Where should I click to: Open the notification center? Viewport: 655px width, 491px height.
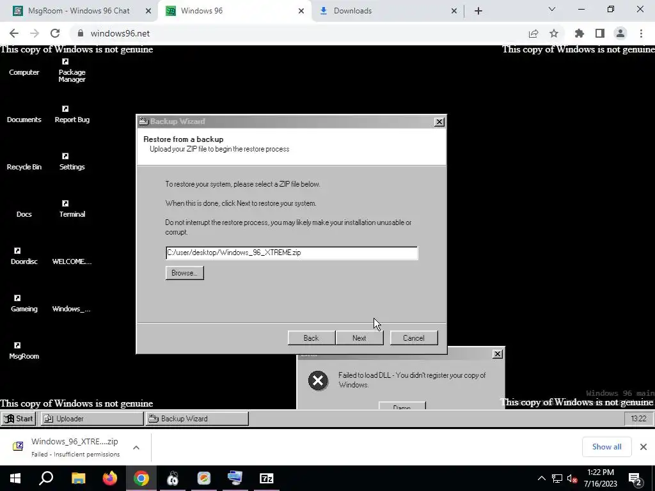[635, 478]
